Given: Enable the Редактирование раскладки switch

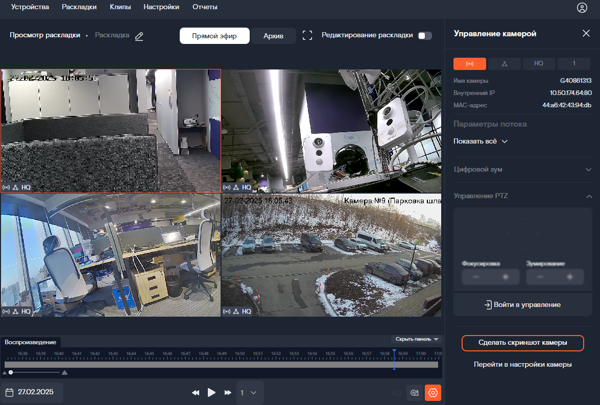Looking at the screenshot, I should pyautogui.click(x=425, y=36).
